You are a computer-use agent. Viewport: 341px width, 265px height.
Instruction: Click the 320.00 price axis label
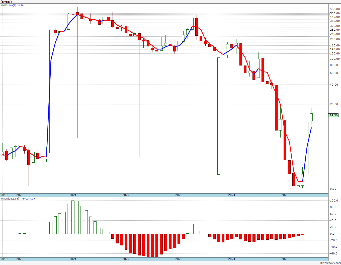pos(335,26)
